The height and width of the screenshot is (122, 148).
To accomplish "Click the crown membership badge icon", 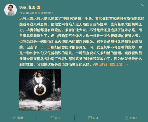I will click(39, 7).
